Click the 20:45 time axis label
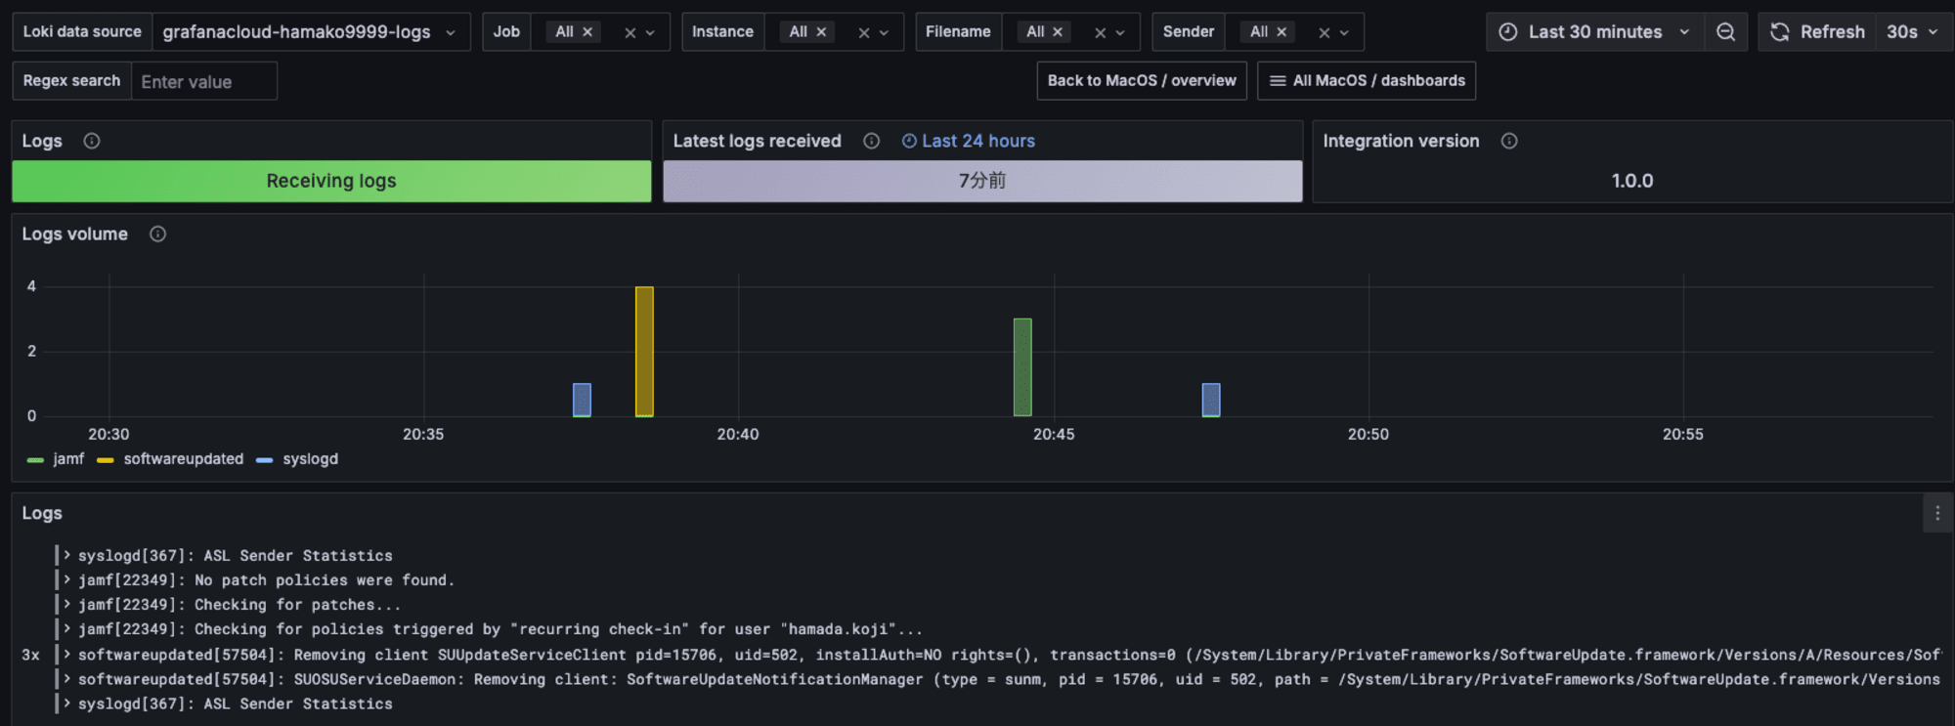This screenshot has height=726, width=1955. coord(1054,434)
